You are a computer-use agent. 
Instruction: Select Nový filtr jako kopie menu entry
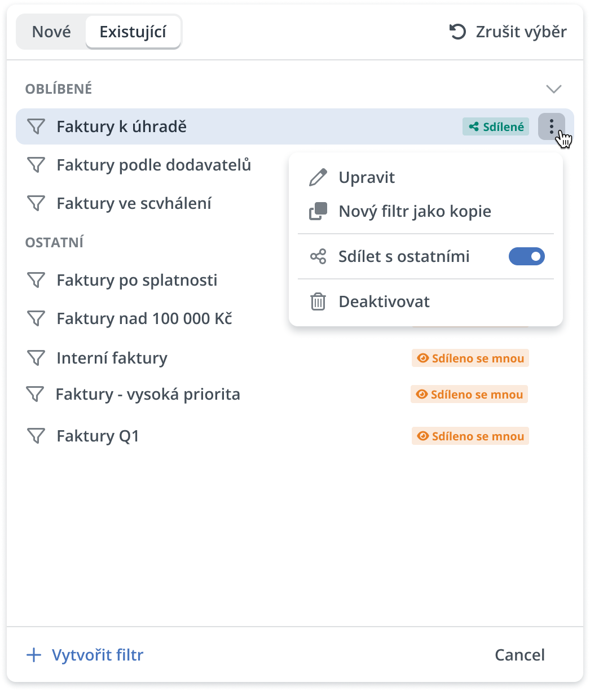[x=415, y=211]
